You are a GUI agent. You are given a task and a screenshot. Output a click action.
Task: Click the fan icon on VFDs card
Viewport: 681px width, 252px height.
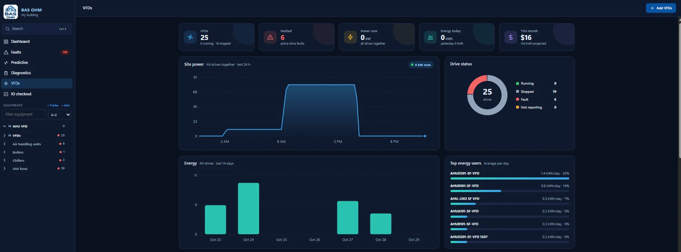pos(190,37)
